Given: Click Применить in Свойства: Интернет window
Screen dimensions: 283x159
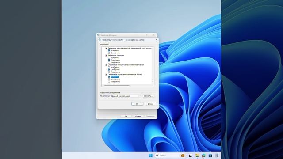Looking at the screenshot, I should 150,116.
